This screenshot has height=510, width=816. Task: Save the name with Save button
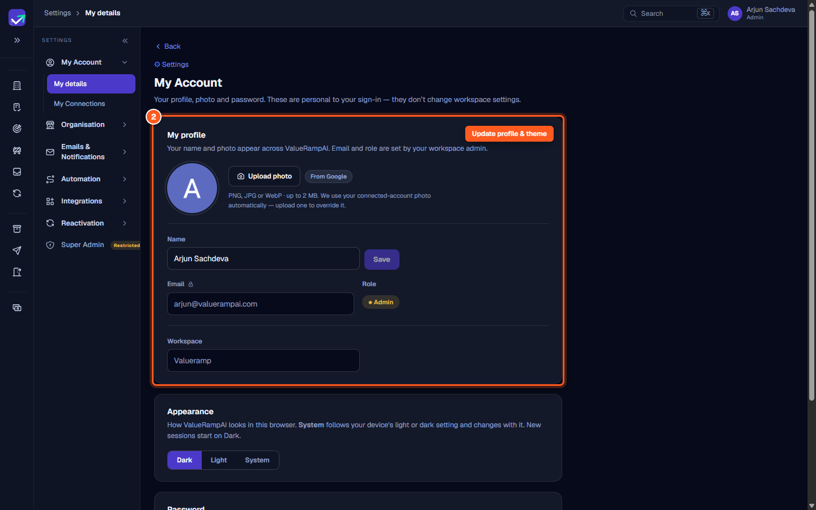pos(382,260)
